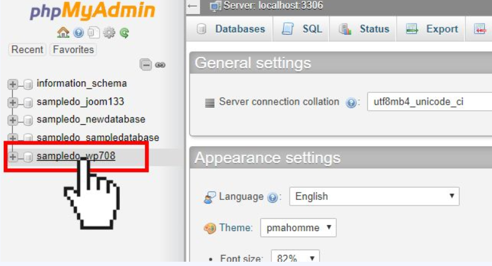Click help icon beside Server connection collation
The height and width of the screenshot is (266, 492).
(351, 103)
